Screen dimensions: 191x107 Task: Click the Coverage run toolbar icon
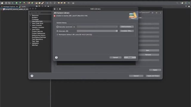(20, 3)
